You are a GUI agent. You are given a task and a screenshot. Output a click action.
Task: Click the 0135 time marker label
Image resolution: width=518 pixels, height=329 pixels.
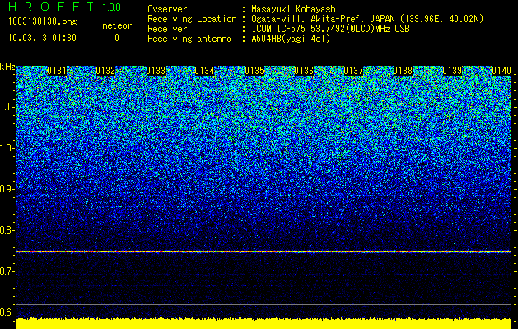click(x=254, y=71)
